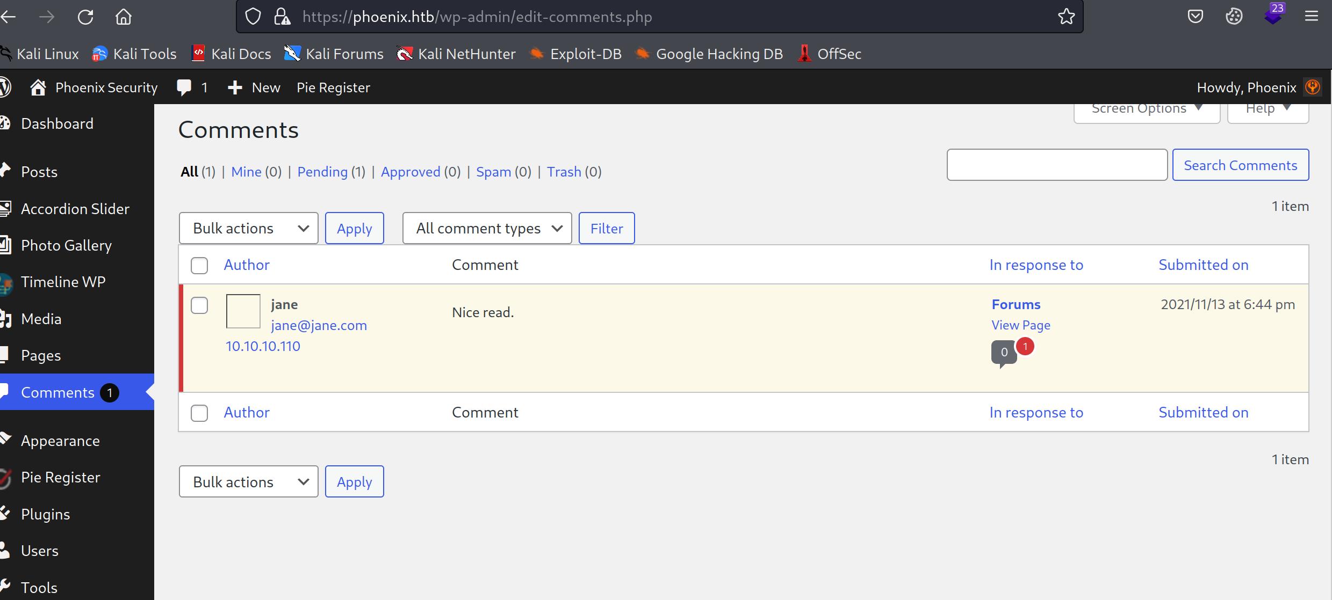Open the top Bulk actions dropdown
This screenshot has height=600, width=1332.
point(248,229)
